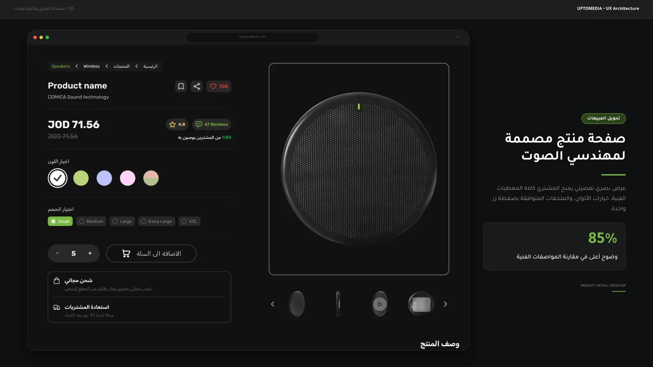Click the previous arrow in the thumbnail carousel
This screenshot has width=653, height=367.
(x=273, y=304)
